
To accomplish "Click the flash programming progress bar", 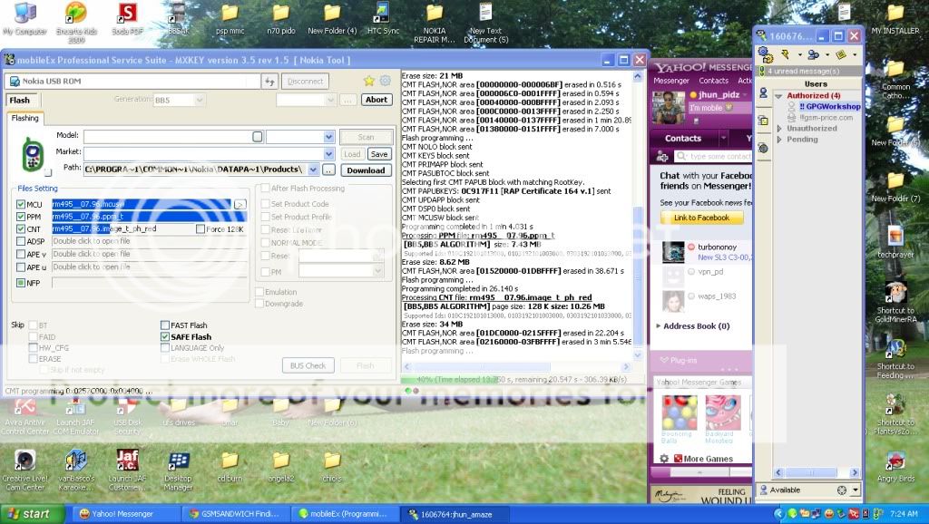I will click(x=522, y=378).
